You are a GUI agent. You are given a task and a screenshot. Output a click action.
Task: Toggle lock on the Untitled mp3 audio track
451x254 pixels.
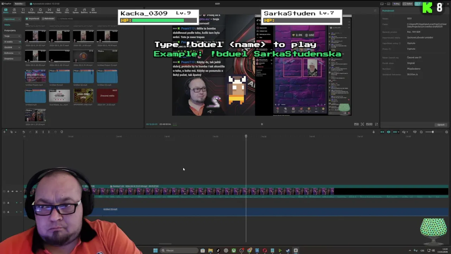[x=8, y=212]
